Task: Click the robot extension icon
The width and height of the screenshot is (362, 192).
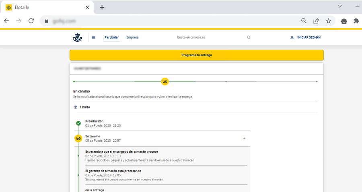Action: [343, 21]
